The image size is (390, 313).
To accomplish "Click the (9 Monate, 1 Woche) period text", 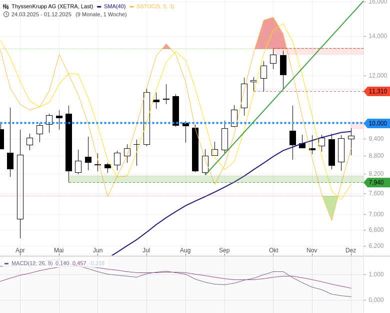I will coord(101,14).
